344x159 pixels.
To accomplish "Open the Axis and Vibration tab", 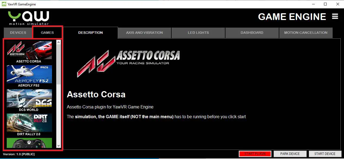I will [x=144, y=33].
